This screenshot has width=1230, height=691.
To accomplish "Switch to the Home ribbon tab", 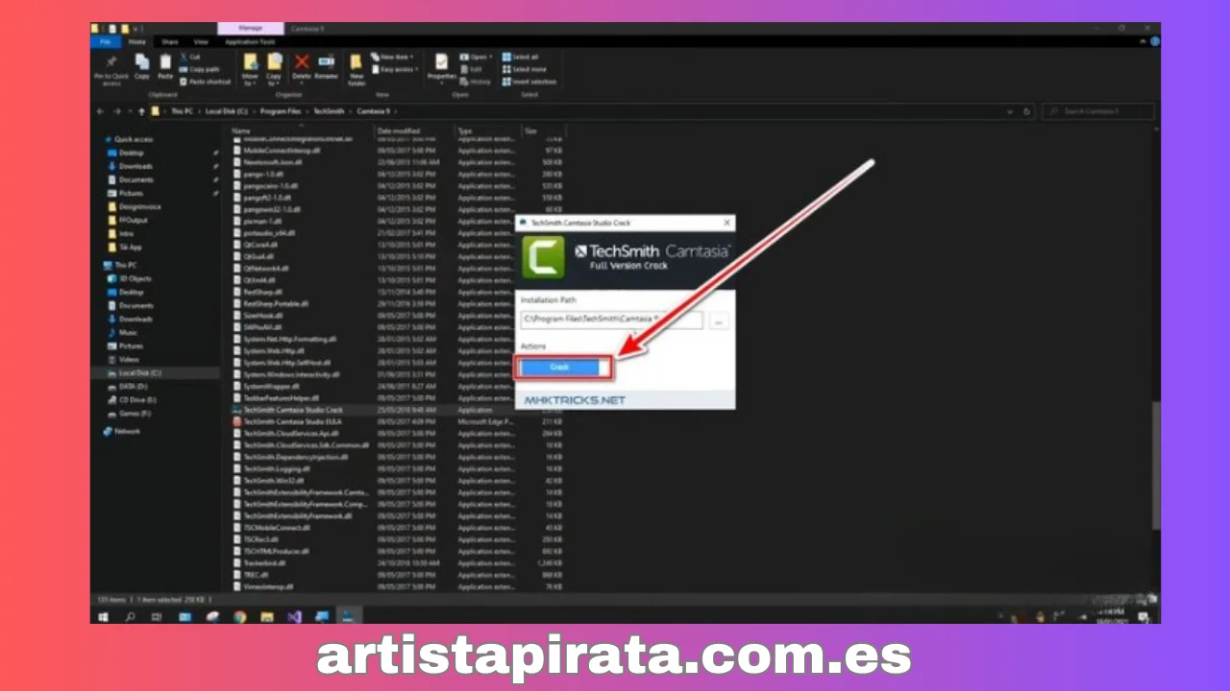I will pos(137,42).
